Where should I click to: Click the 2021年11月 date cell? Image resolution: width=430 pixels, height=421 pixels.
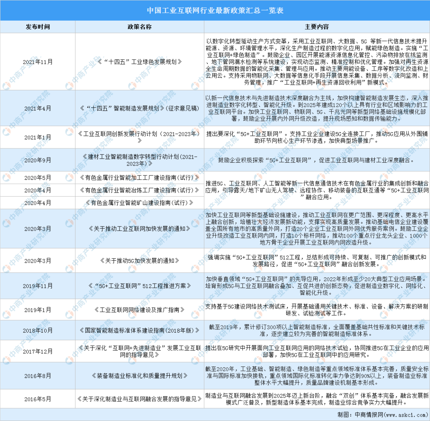(37, 62)
